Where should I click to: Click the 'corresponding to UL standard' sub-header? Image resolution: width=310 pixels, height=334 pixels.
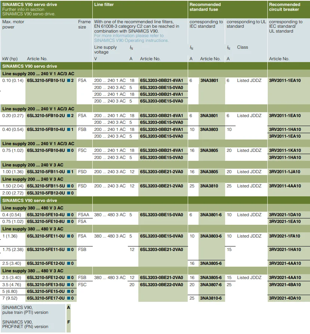point(246,24)
